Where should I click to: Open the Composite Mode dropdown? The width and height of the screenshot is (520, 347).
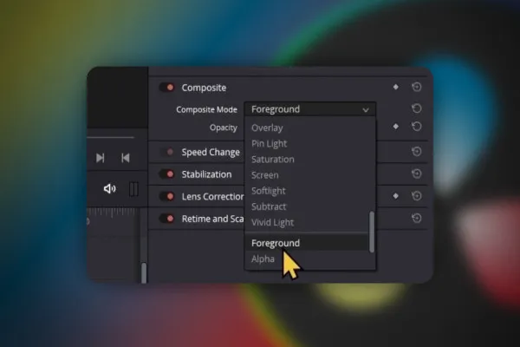tap(310, 109)
